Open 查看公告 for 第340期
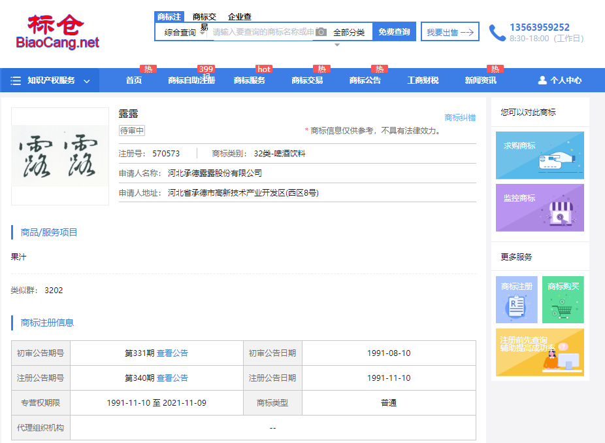 172,378
